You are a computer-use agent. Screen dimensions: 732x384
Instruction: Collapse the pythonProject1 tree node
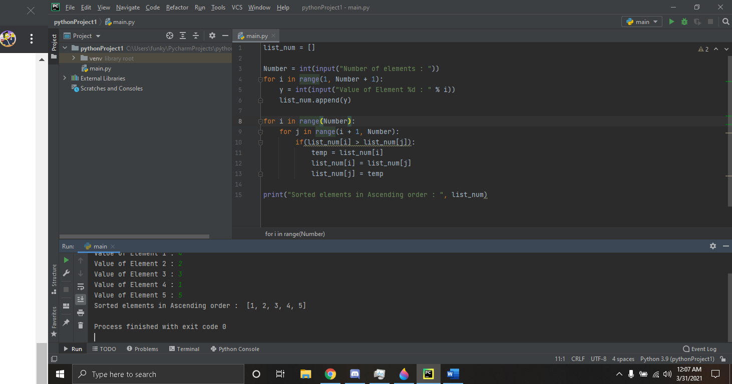pyautogui.click(x=65, y=48)
